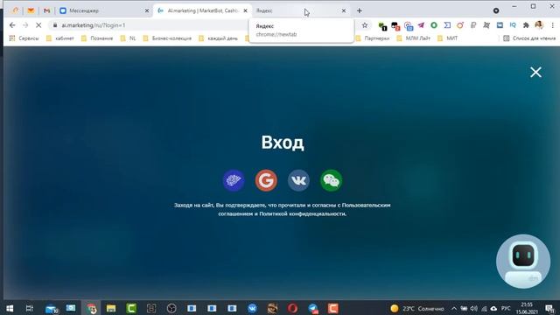Image resolution: width=560 pixels, height=315 pixels.
Task: Open Opera browser on taskbar
Action: coord(292,308)
